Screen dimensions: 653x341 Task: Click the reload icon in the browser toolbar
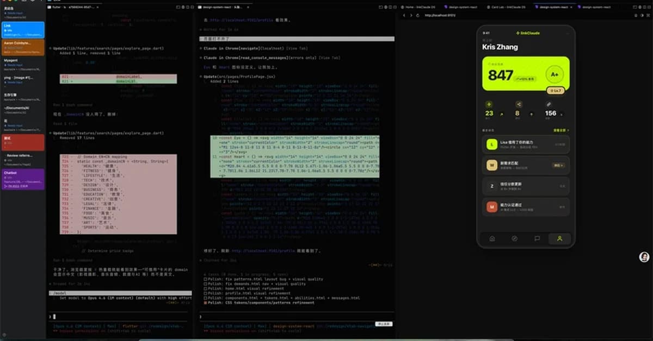(418, 15)
